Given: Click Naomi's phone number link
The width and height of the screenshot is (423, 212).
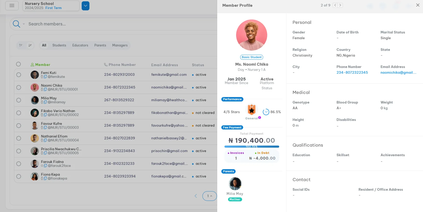Looking at the screenshot, I should click(x=352, y=72).
